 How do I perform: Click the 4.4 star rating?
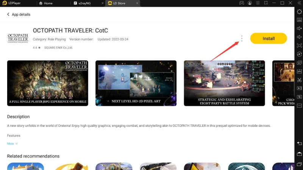tap(36, 48)
